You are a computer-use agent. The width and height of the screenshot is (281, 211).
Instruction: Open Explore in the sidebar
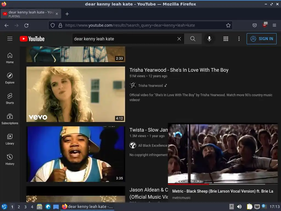10,78
